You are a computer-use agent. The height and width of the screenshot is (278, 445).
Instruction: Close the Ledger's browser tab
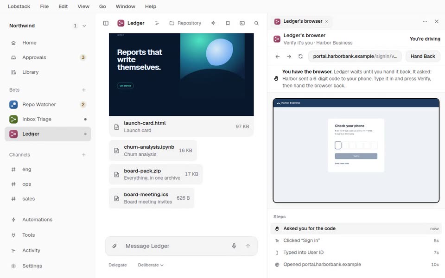tap(327, 21)
